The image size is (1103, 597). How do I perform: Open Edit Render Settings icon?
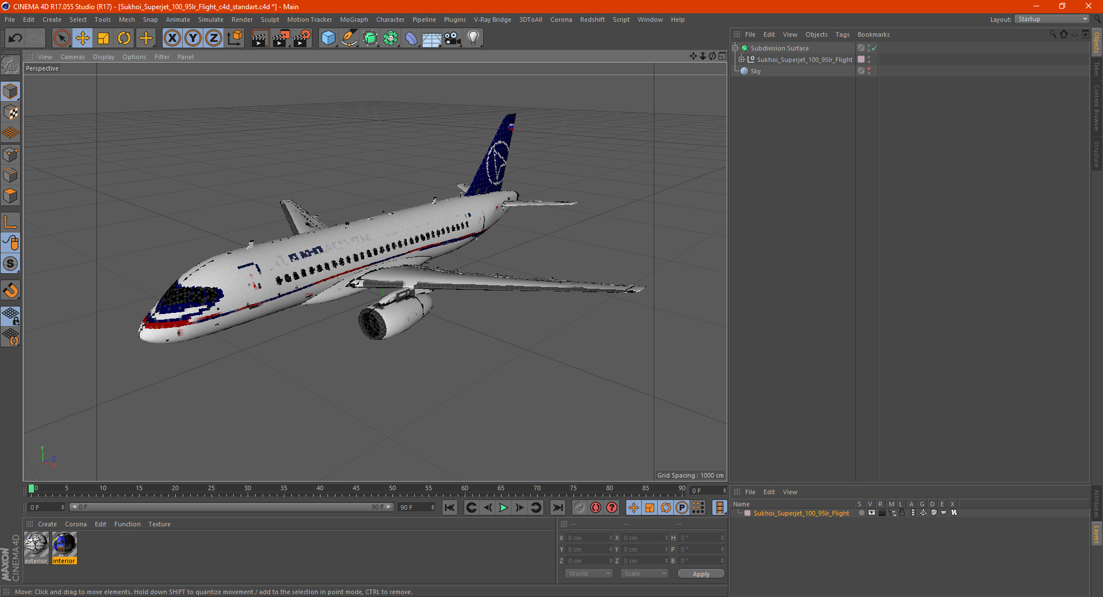point(302,38)
